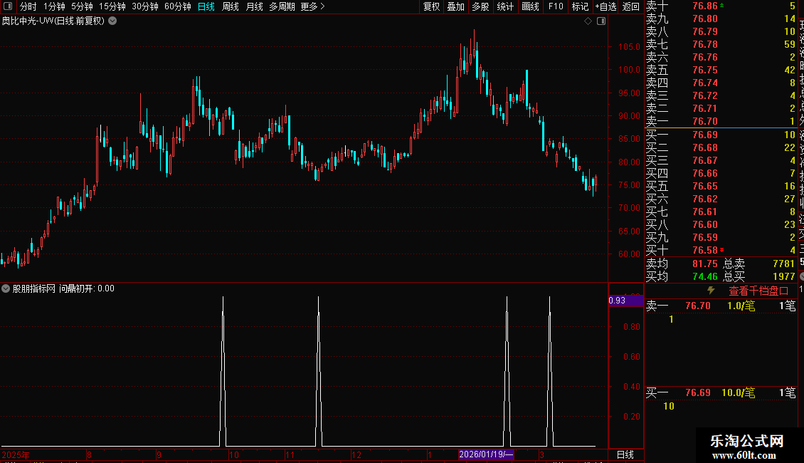Viewport: 804px width, 463px height.
Task: Click the 2026/01/19 date marker on time axis
Action: coord(485,454)
